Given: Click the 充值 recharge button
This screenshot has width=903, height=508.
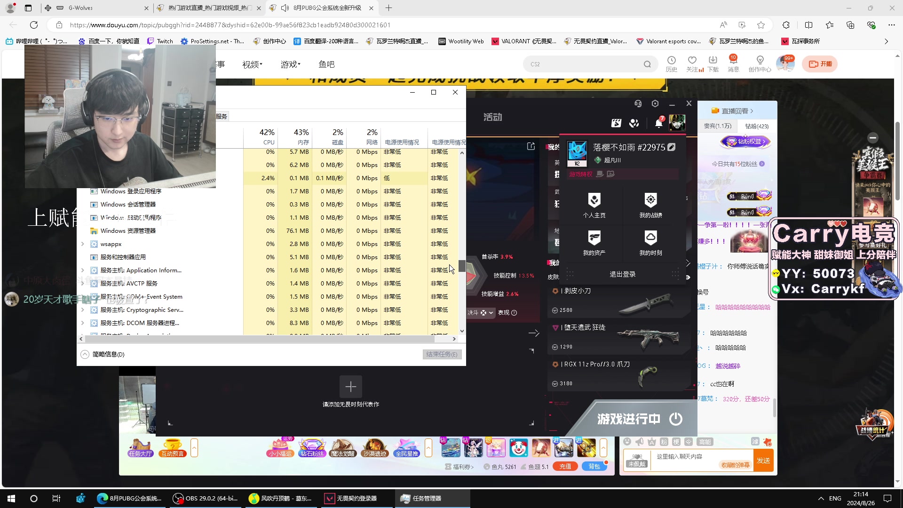Looking at the screenshot, I should pyautogui.click(x=565, y=467).
